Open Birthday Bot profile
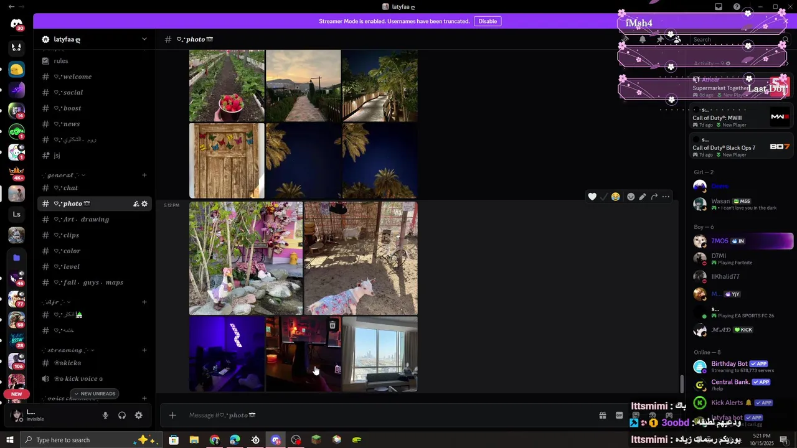797x448 pixels. coord(742,366)
